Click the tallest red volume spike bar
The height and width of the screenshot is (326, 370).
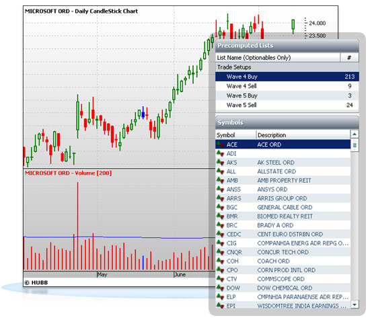pyautogui.click(x=77, y=226)
